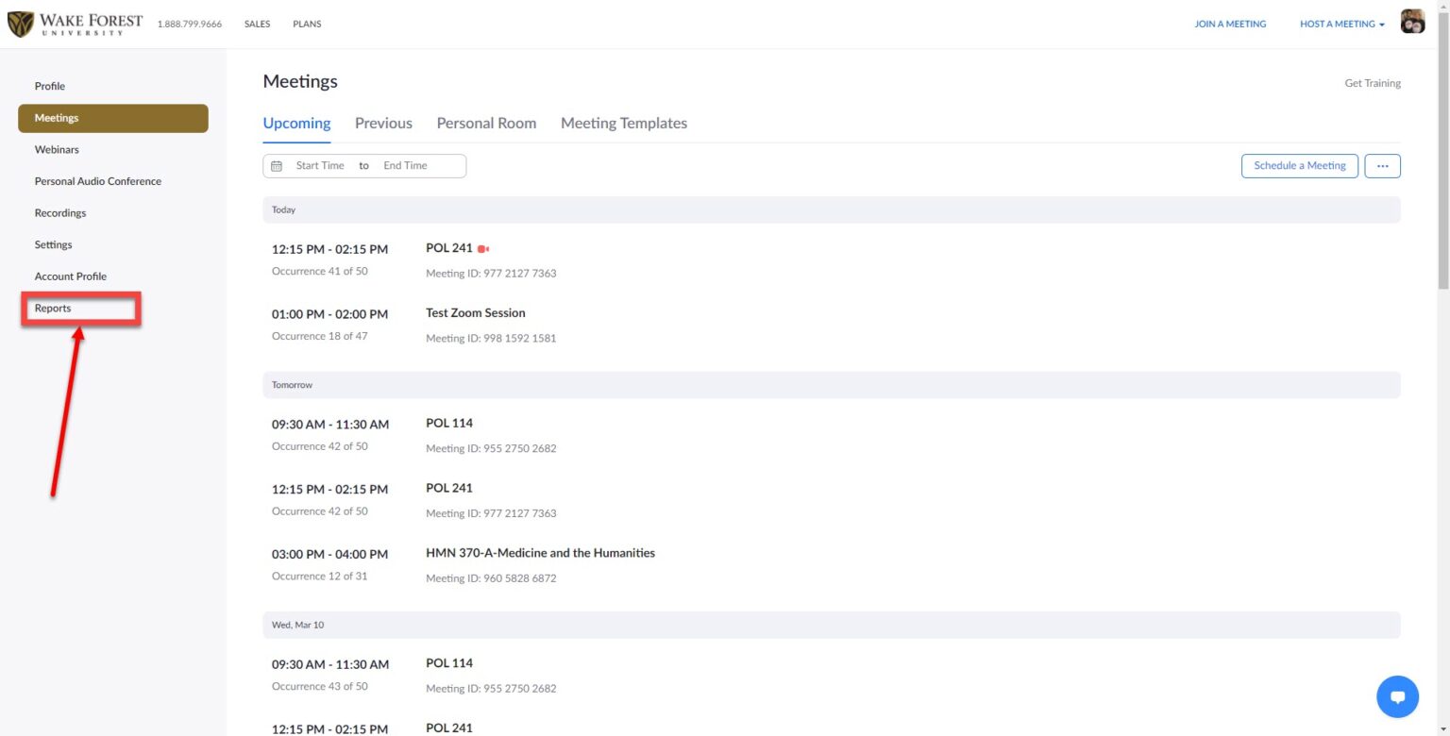
Task: Open the Personal Room tab
Action: coord(486,123)
